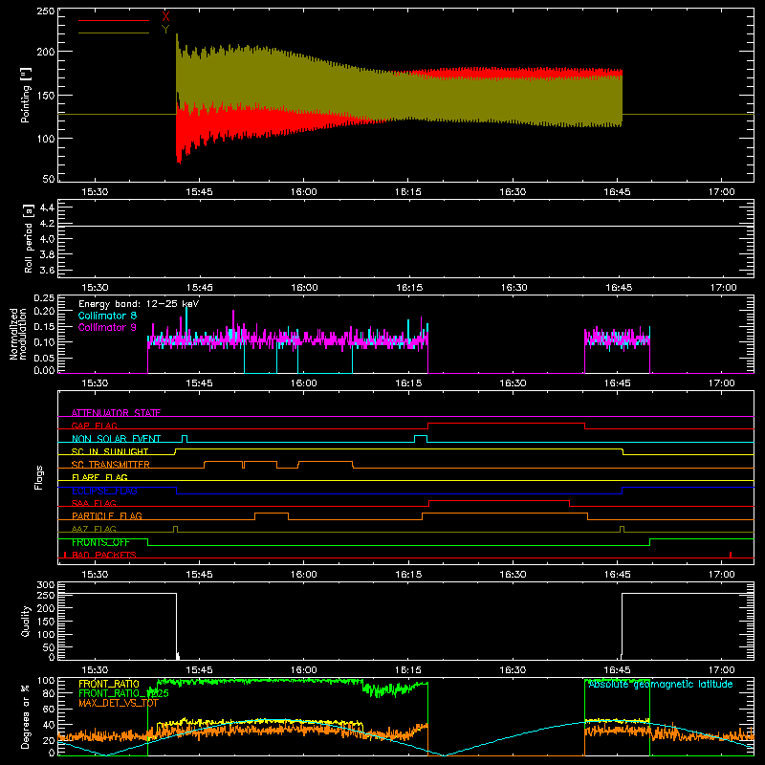This screenshot has width=765, height=765.
Task: Click the 300 tick on Quality axis
Action: [46, 584]
